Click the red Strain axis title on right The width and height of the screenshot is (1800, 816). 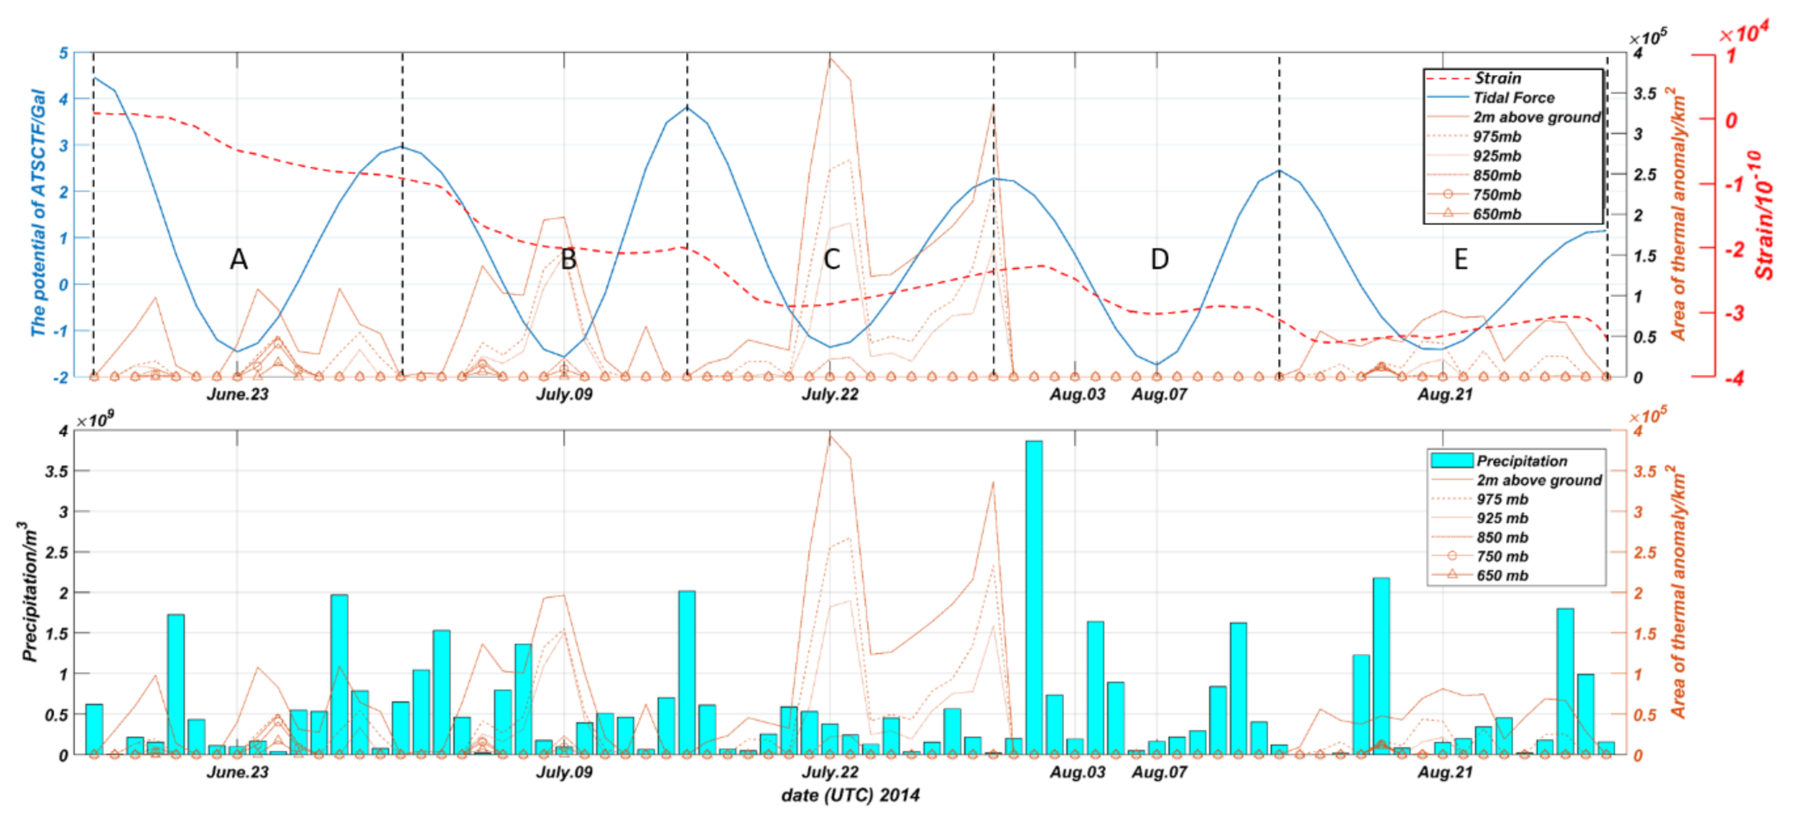coord(1765,217)
